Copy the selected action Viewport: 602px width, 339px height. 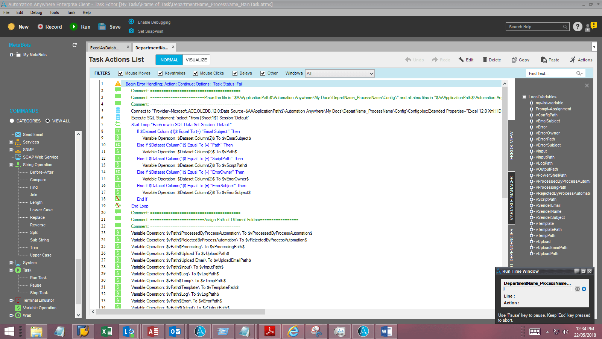coord(520,60)
